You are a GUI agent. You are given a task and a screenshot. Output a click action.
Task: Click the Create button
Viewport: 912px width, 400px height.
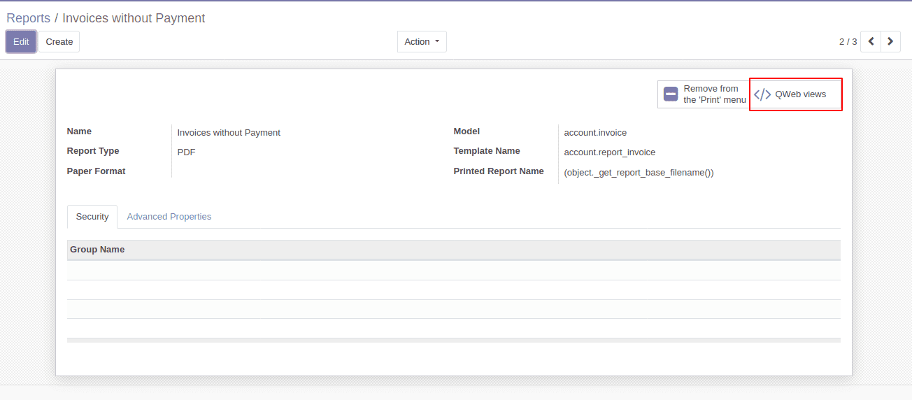coord(59,41)
